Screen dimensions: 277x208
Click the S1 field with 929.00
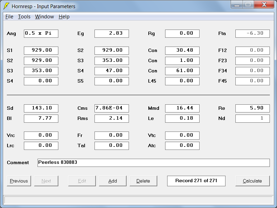click(x=41, y=51)
